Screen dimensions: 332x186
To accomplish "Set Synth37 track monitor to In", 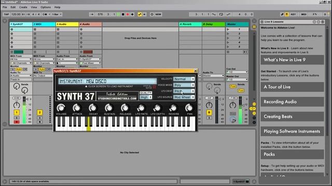I will point(12,69).
